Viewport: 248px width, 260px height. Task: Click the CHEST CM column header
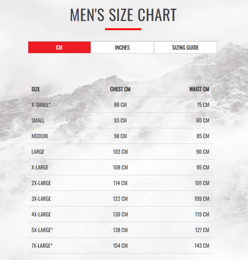(x=120, y=89)
